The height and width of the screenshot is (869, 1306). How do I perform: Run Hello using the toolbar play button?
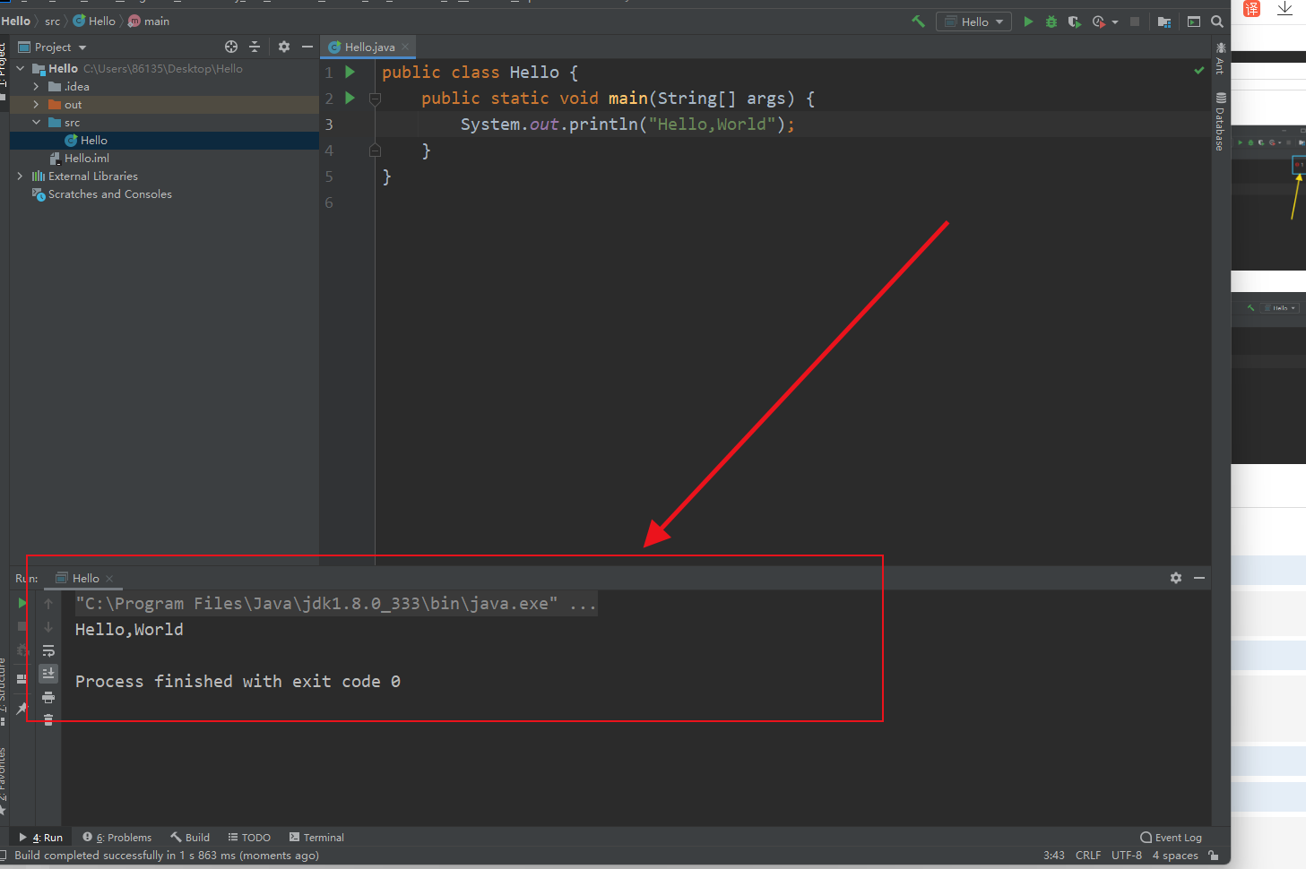tap(1028, 22)
